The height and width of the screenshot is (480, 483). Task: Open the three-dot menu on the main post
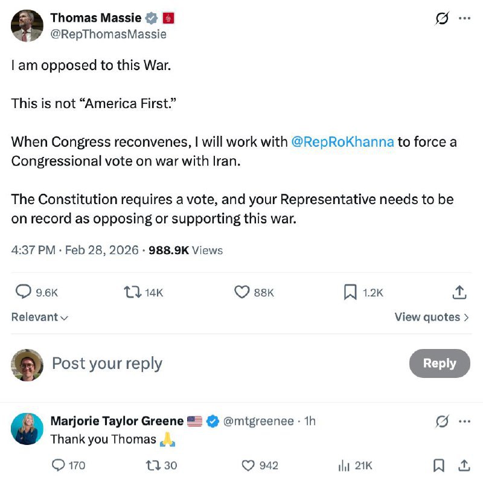(464, 19)
